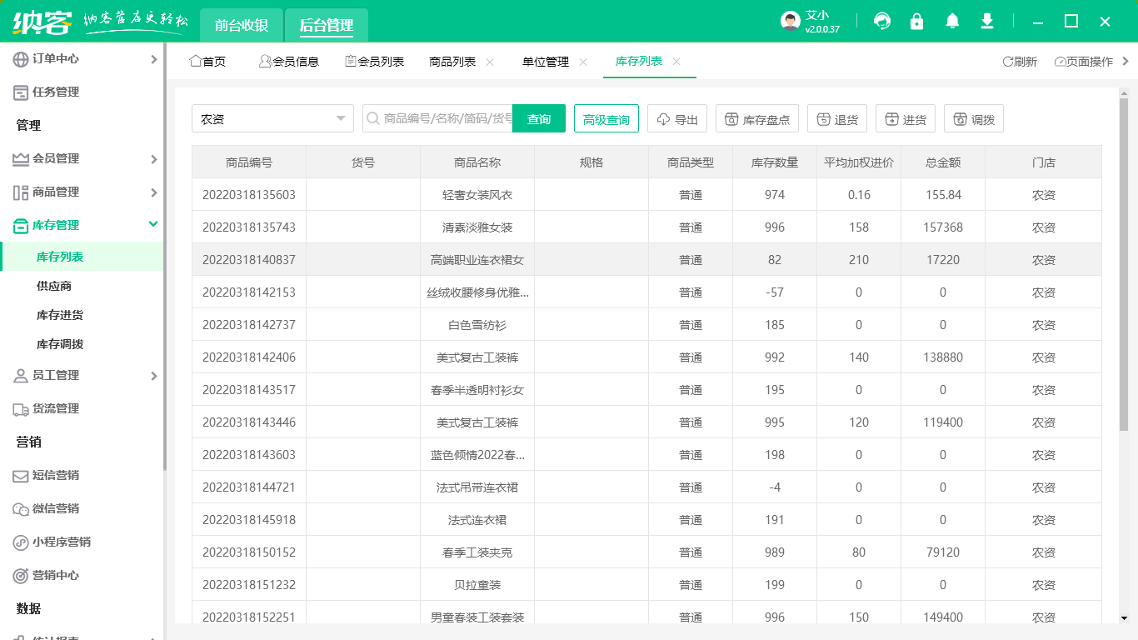This screenshot has width=1138, height=640.
Task: Open the 首页 tab
Action: point(207,62)
